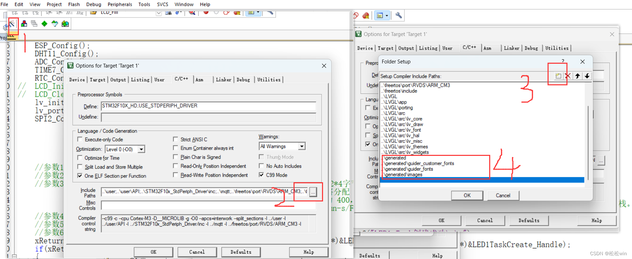Screen dimensions: 632x259
Task: Select the ..\LVGL\porting include path
Action: click(x=397, y=108)
